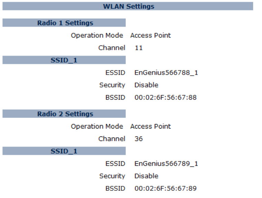Select channel value 11
The width and height of the screenshot is (262, 198).
139,48
